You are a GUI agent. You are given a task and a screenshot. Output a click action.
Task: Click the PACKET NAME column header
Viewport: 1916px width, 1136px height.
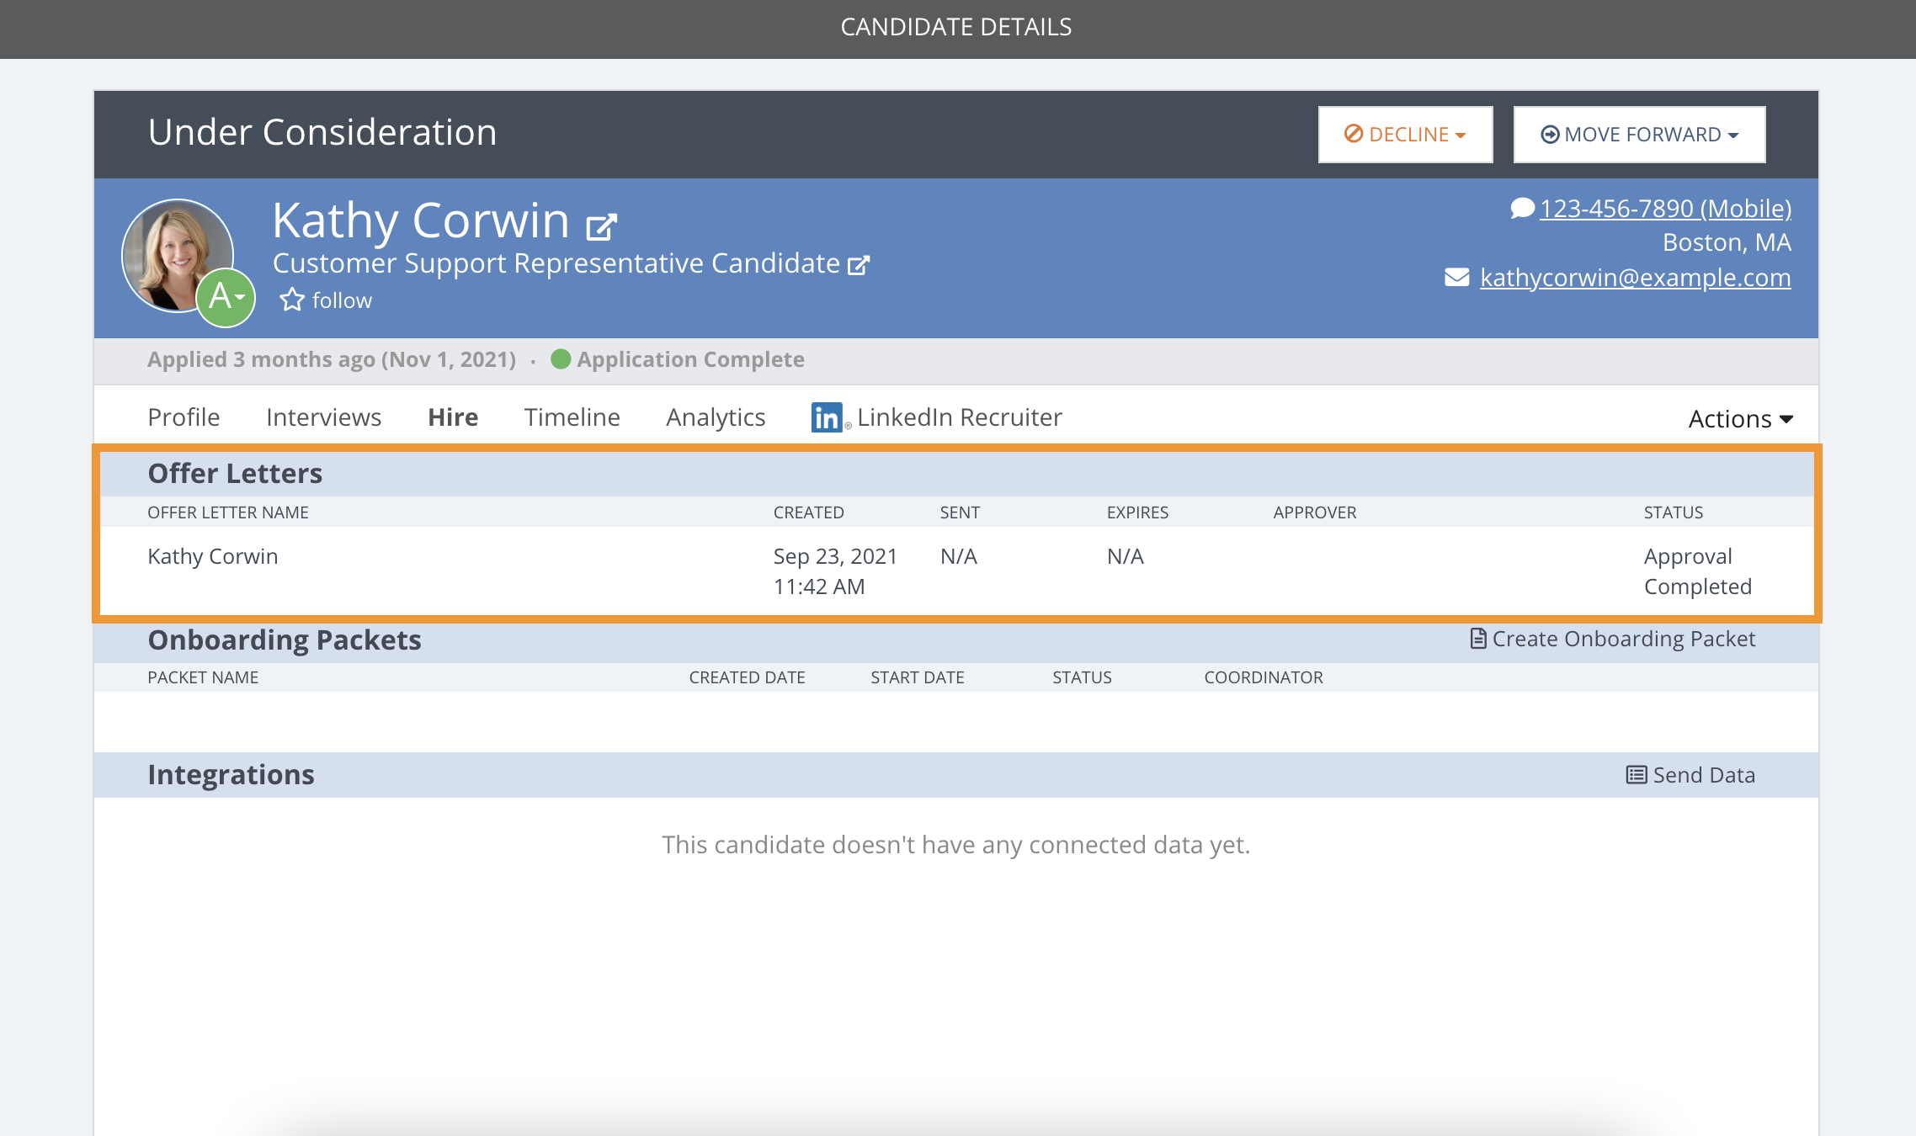tap(203, 677)
